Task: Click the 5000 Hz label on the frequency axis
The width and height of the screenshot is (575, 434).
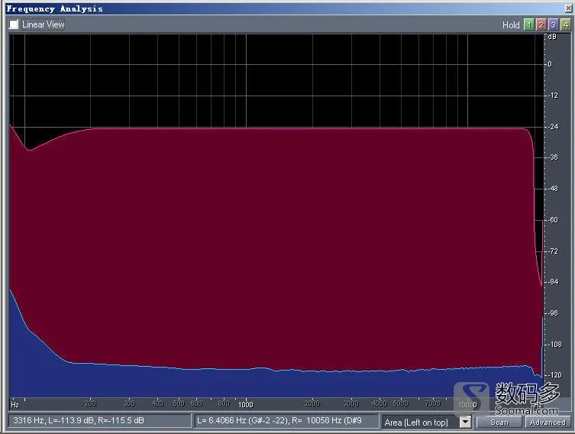Action: [400, 403]
